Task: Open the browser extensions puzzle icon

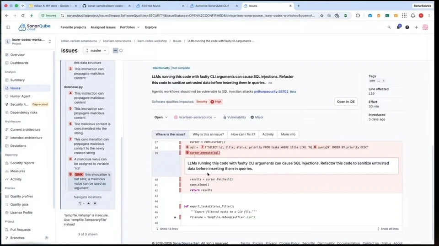Action: click(358, 16)
